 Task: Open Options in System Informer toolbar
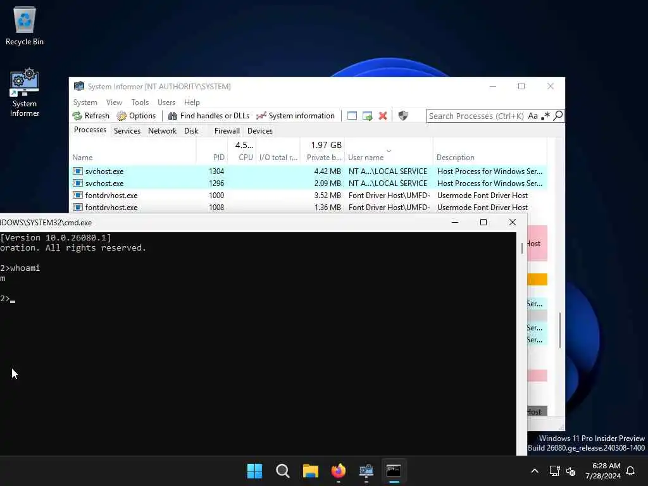coord(137,116)
